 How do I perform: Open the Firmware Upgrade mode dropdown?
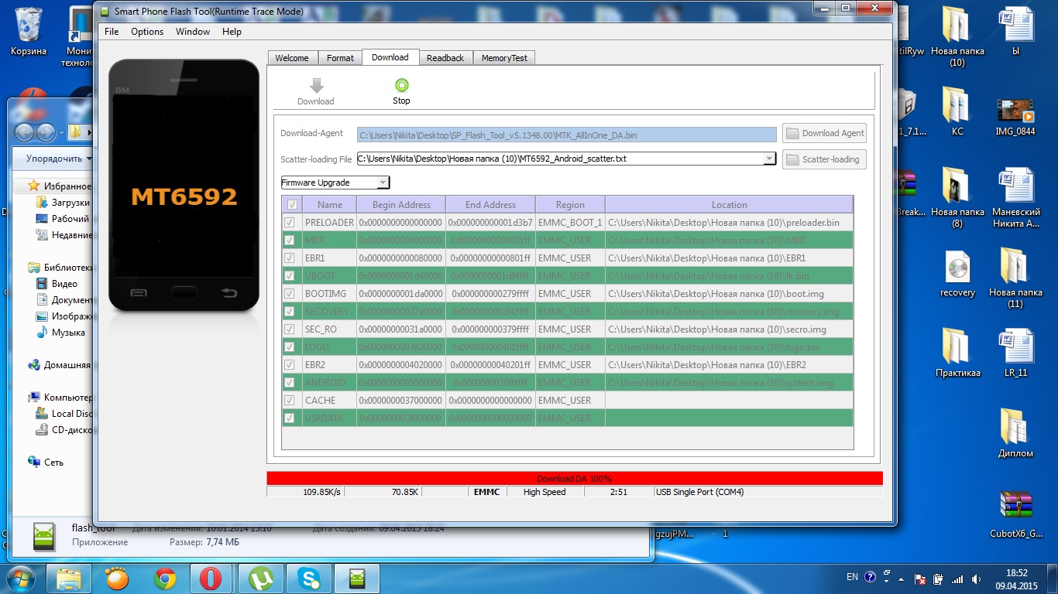382,183
